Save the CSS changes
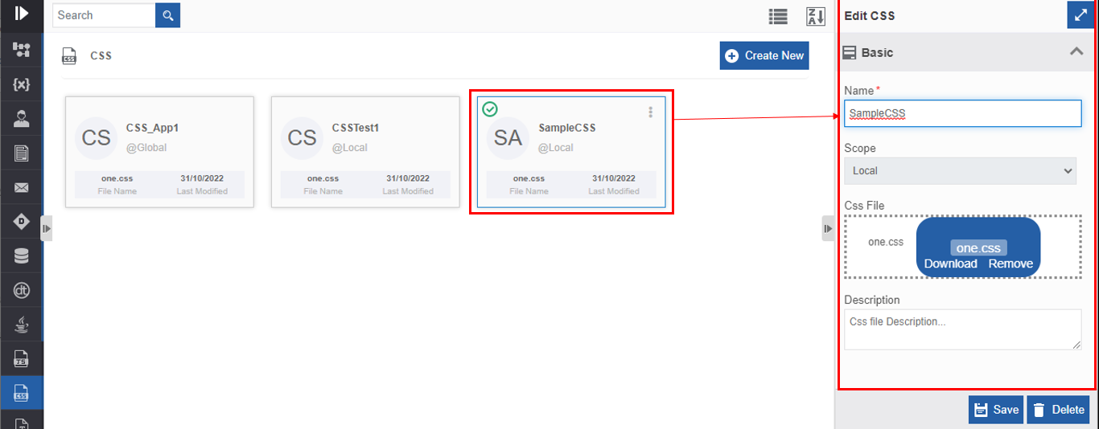This screenshot has width=1099, height=429. pyautogui.click(x=996, y=410)
